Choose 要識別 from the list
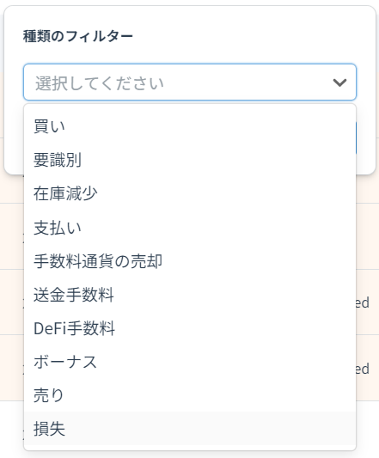The width and height of the screenshot is (379, 458). coord(190,160)
